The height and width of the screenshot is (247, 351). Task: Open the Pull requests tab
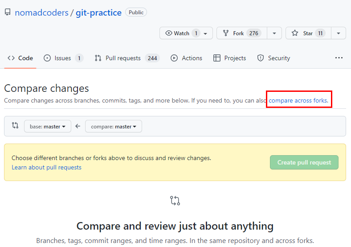pyautogui.click(x=127, y=58)
